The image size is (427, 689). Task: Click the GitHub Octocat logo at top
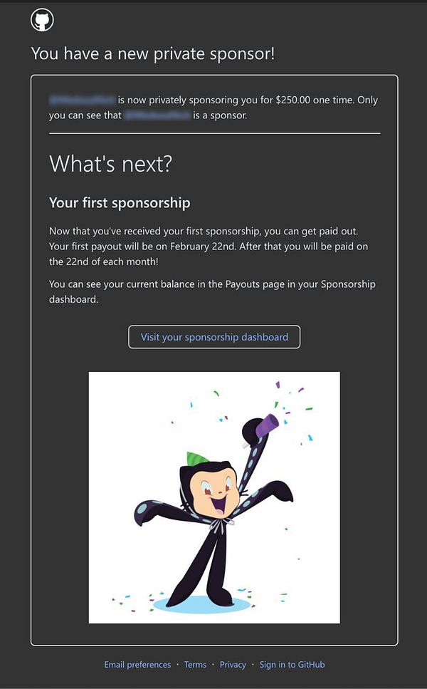click(x=42, y=20)
